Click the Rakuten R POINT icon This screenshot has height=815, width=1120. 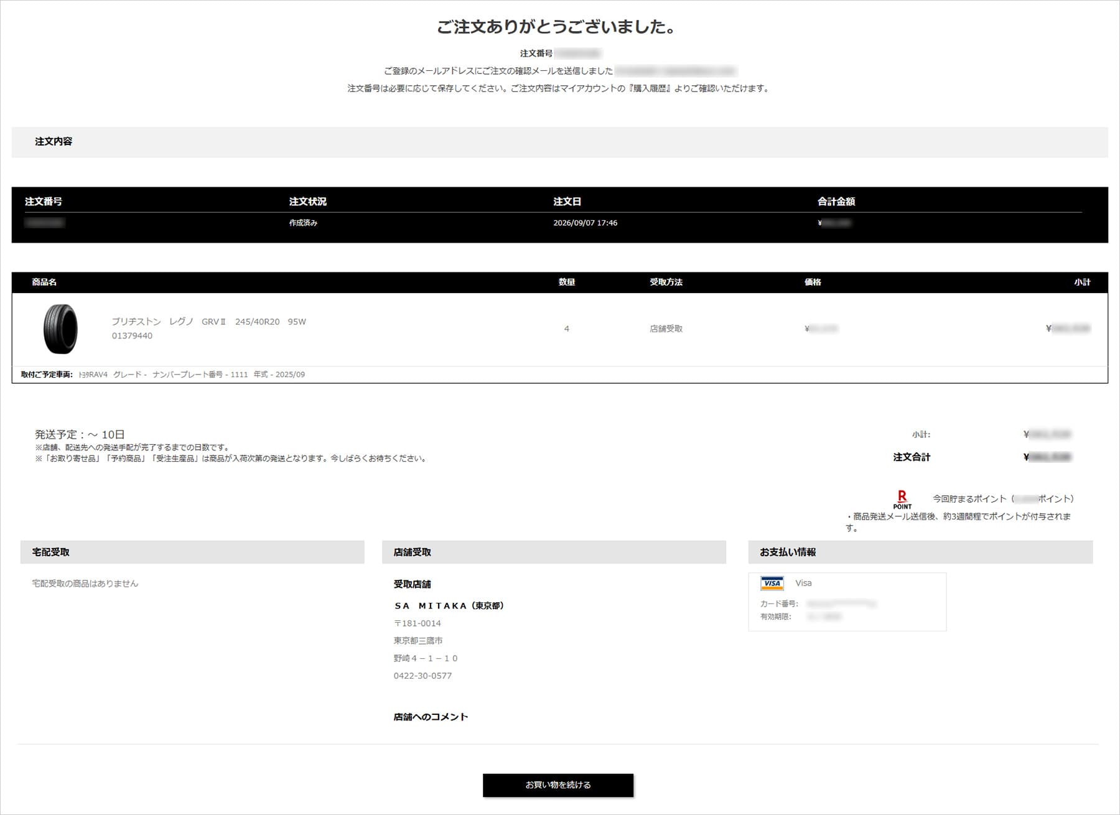902,500
